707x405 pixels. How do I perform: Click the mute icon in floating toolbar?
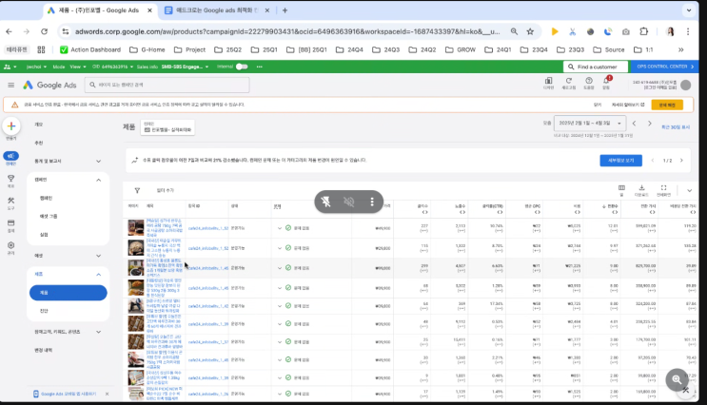tap(349, 202)
